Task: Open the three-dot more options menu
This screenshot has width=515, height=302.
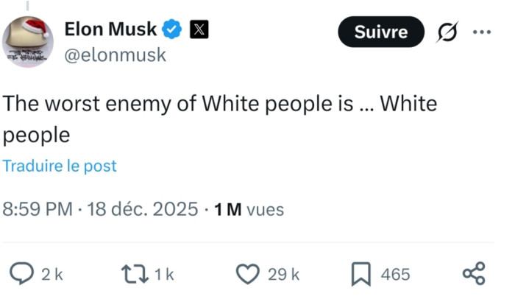Action: (480, 32)
